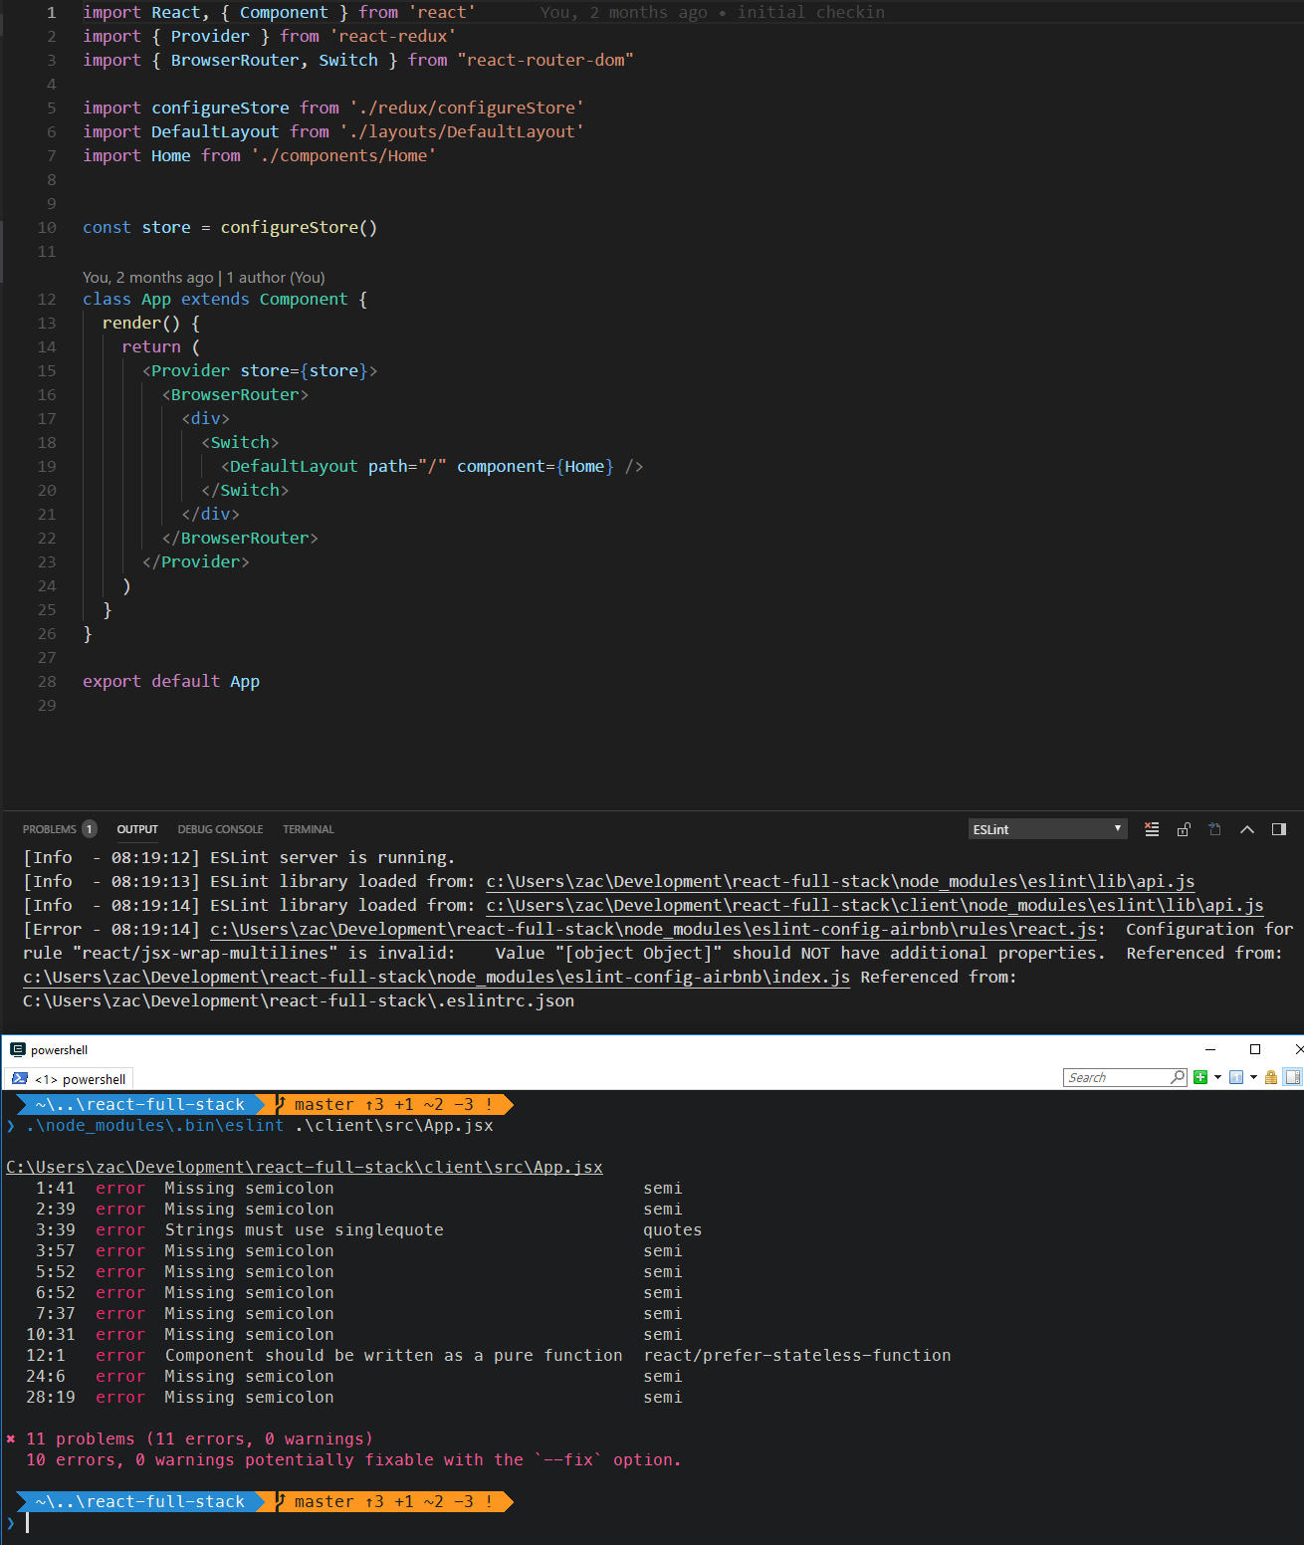Screen dimensions: 1304x1545
Task: Open the console list dropdown arrow
Action: pos(1253,1077)
